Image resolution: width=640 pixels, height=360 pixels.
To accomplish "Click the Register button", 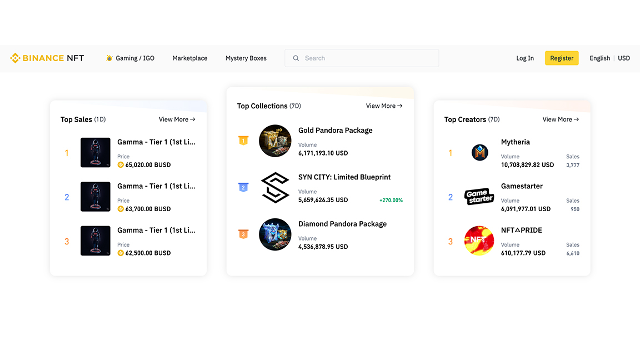I will (x=562, y=58).
